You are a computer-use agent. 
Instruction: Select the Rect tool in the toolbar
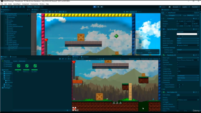pyautogui.click(x=17, y=7)
